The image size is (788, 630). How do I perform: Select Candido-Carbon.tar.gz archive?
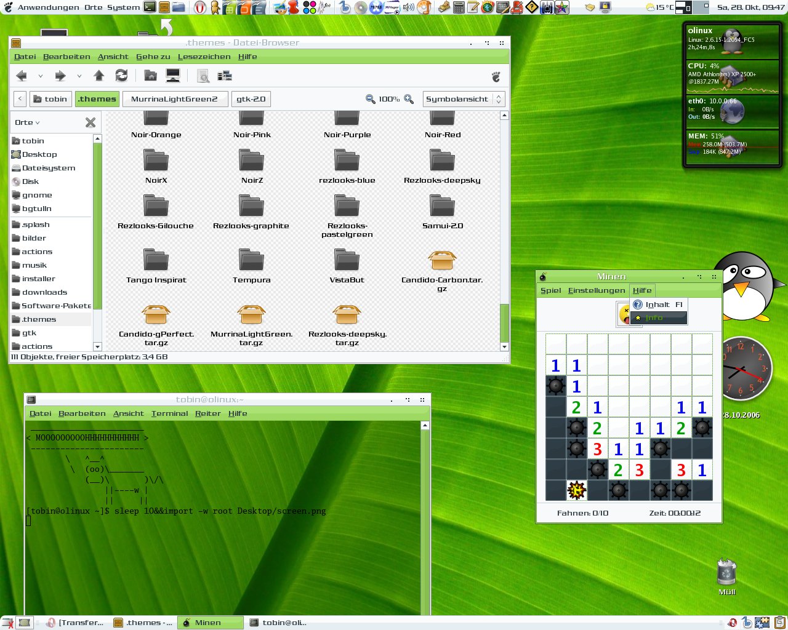click(442, 269)
